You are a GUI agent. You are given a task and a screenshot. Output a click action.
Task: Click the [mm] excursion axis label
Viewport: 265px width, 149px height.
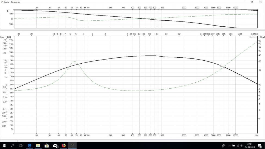[2, 37]
